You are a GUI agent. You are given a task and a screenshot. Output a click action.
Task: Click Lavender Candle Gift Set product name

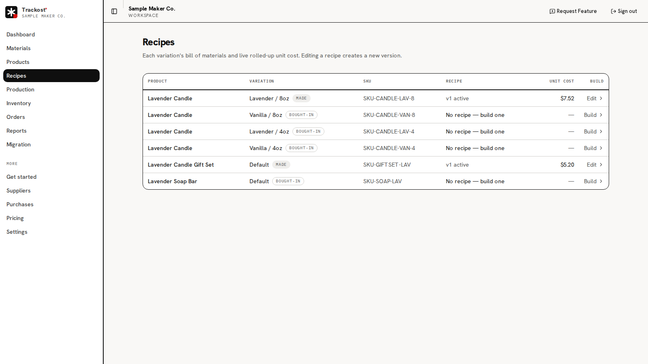[x=181, y=165]
